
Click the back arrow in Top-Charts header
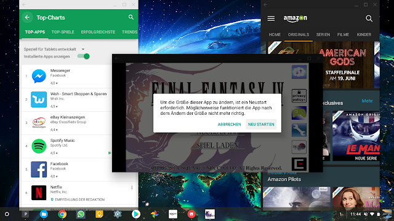27,17
